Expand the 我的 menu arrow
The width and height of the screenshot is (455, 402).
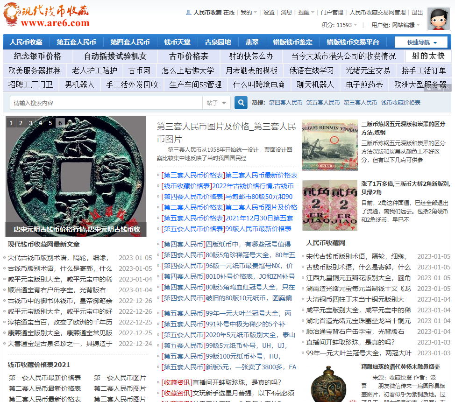[x=255, y=13]
